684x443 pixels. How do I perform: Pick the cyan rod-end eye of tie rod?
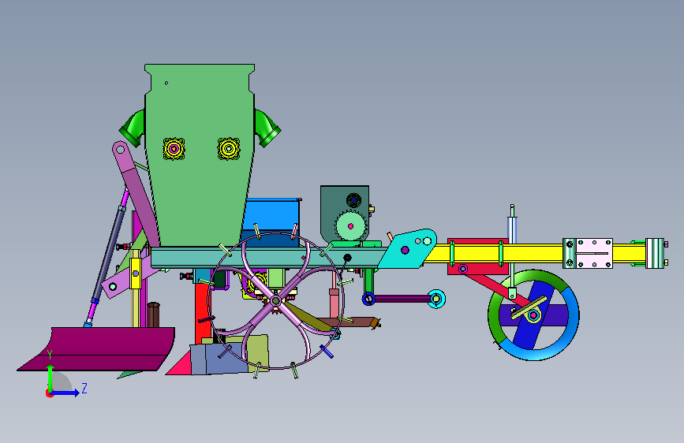coord(436,299)
